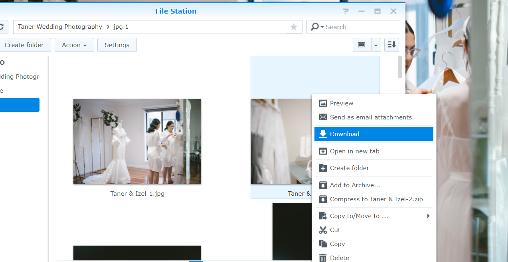
Task: Click the Cut scissors icon in context menu
Action: tap(323, 230)
